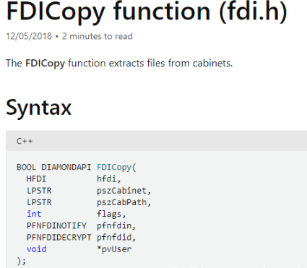Click the "LPSTR" type beside pszCabinet

39,191
